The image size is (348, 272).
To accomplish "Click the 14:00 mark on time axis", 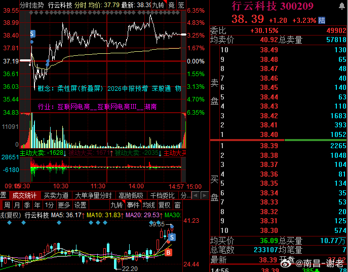I will pos(136,186).
